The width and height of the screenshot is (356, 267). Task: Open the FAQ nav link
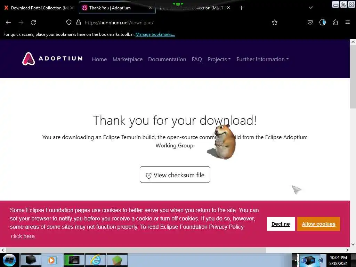pyautogui.click(x=197, y=59)
